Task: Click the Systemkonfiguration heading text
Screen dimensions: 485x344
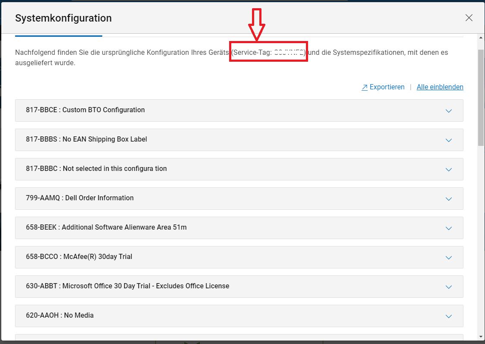Action: 63,18
